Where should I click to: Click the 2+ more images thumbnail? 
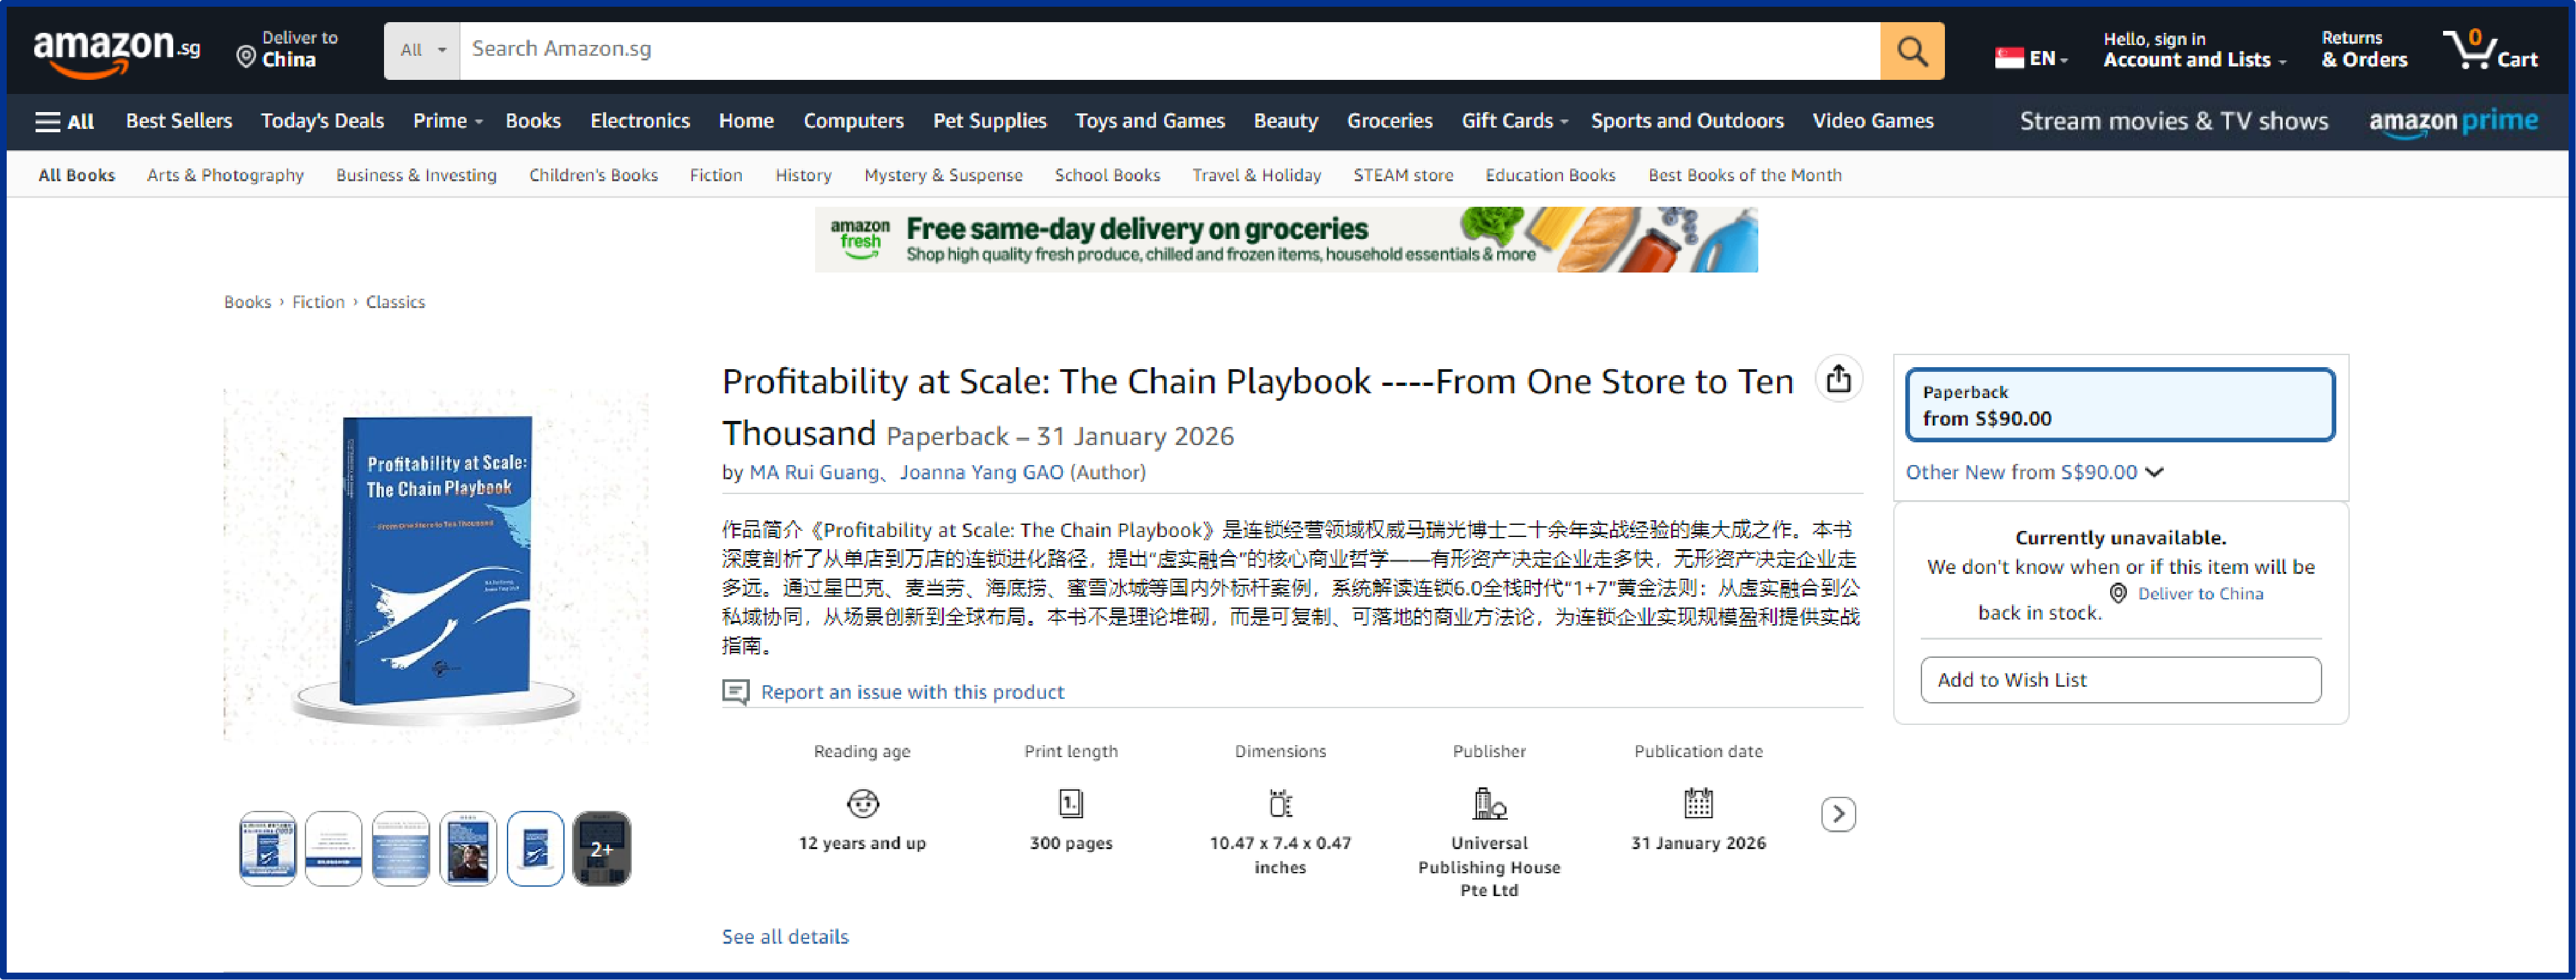click(x=601, y=848)
